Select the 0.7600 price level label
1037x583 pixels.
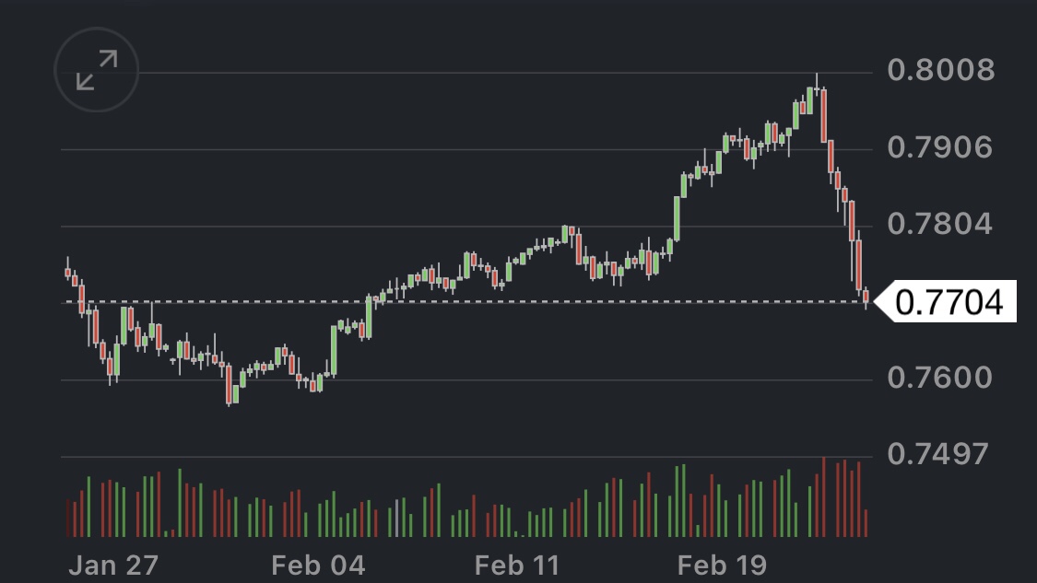(940, 378)
